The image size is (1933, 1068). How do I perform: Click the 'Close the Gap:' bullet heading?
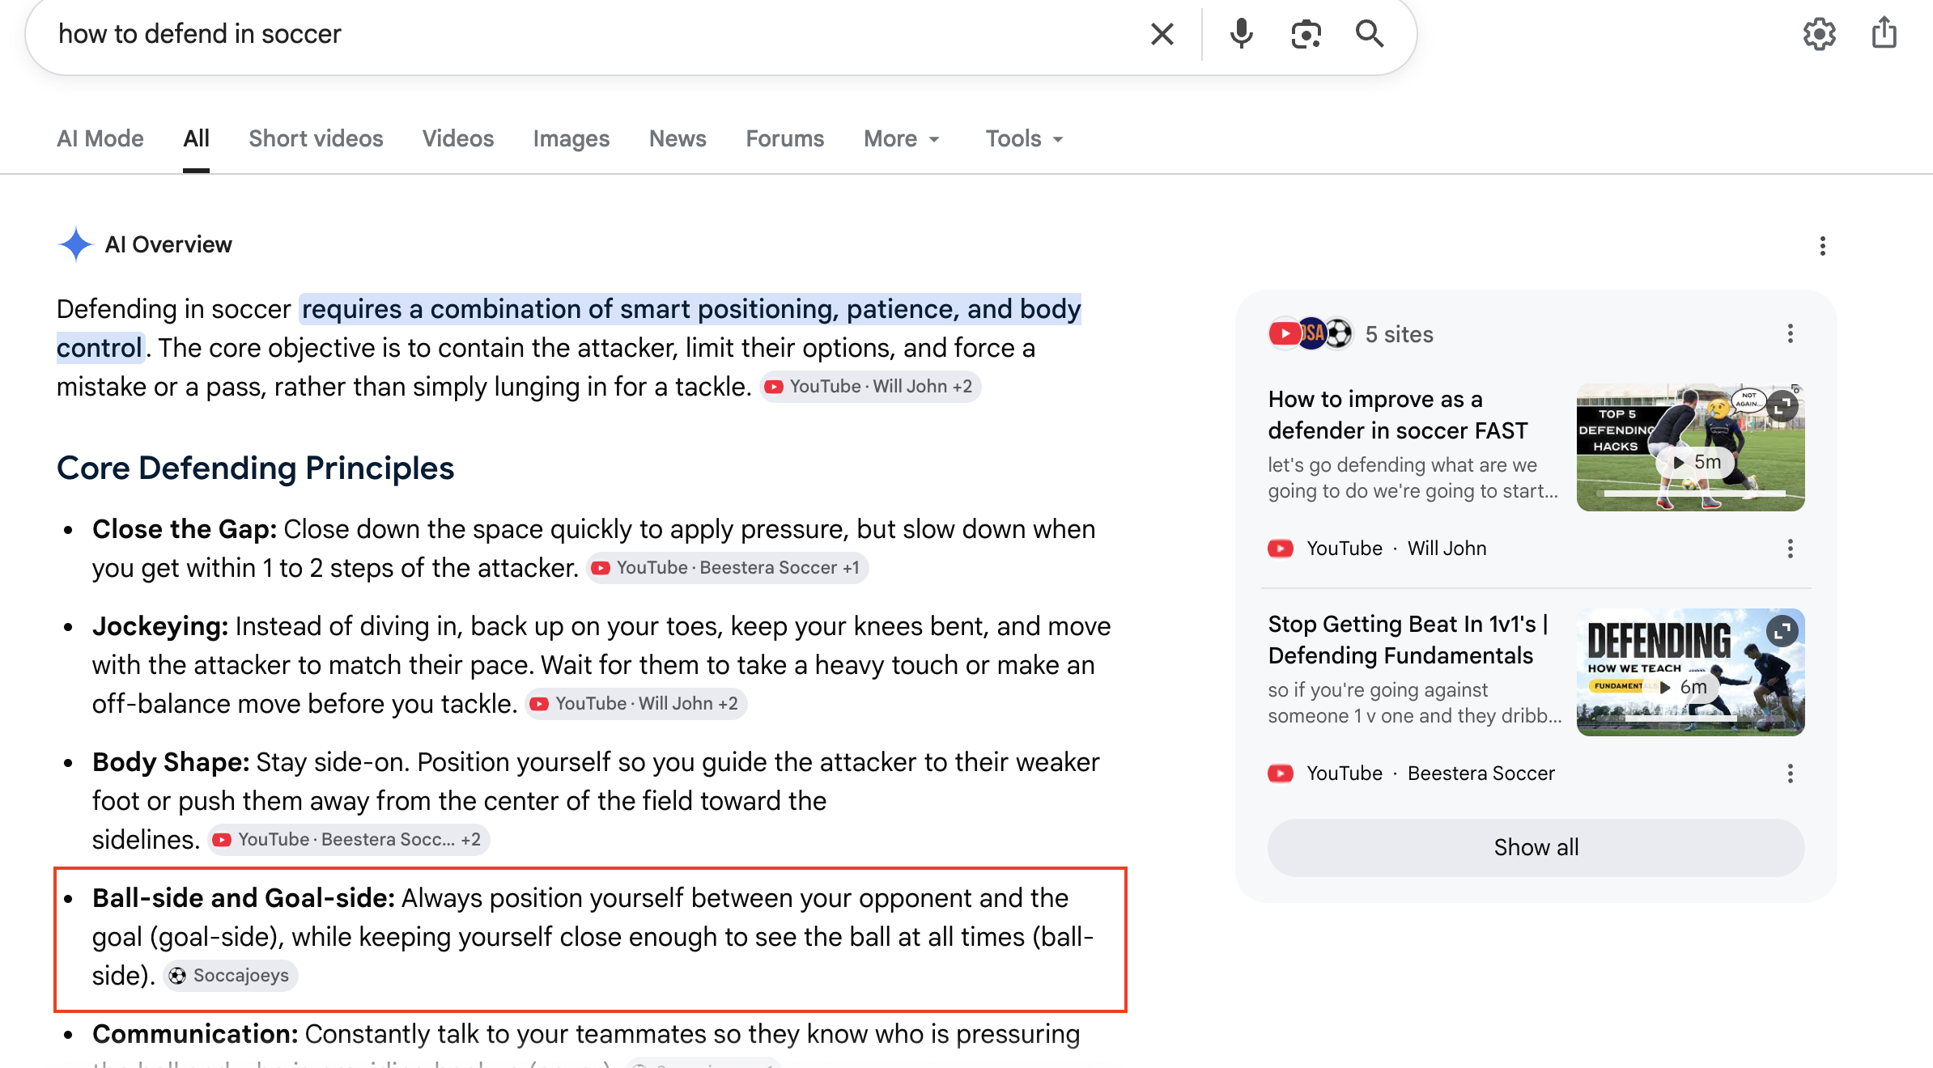click(185, 529)
